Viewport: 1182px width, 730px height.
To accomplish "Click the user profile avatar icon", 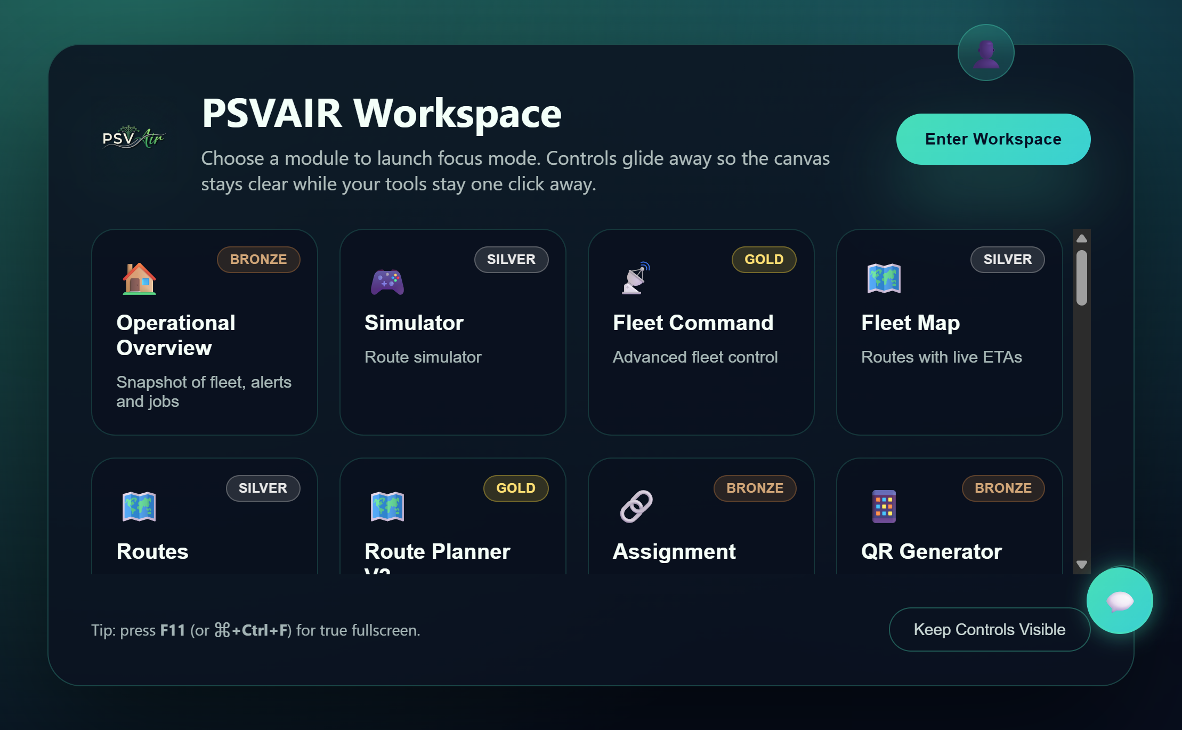I will pyautogui.click(x=985, y=53).
